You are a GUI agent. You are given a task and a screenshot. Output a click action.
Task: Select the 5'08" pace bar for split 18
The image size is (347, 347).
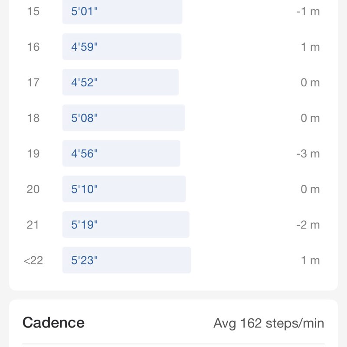pos(123,118)
